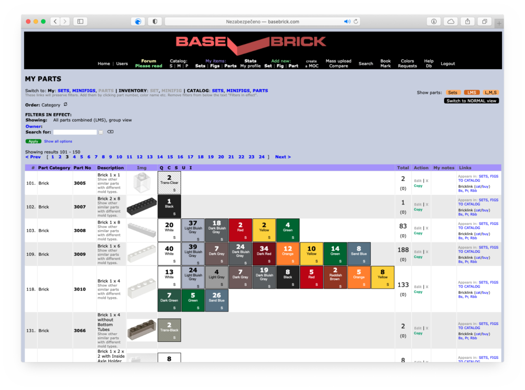The image size is (525, 390).
Task: Go to the Next results page
Action: [x=282, y=157]
